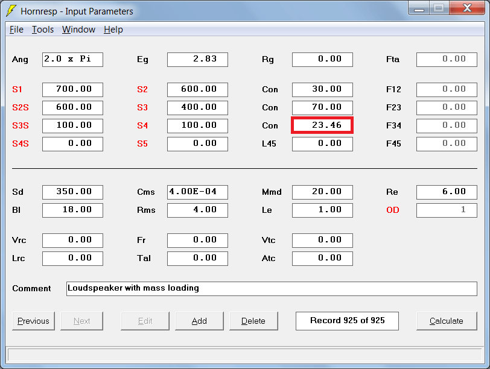Click the Vrc input field
The height and width of the screenshot is (369, 490).
click(72, 241)
